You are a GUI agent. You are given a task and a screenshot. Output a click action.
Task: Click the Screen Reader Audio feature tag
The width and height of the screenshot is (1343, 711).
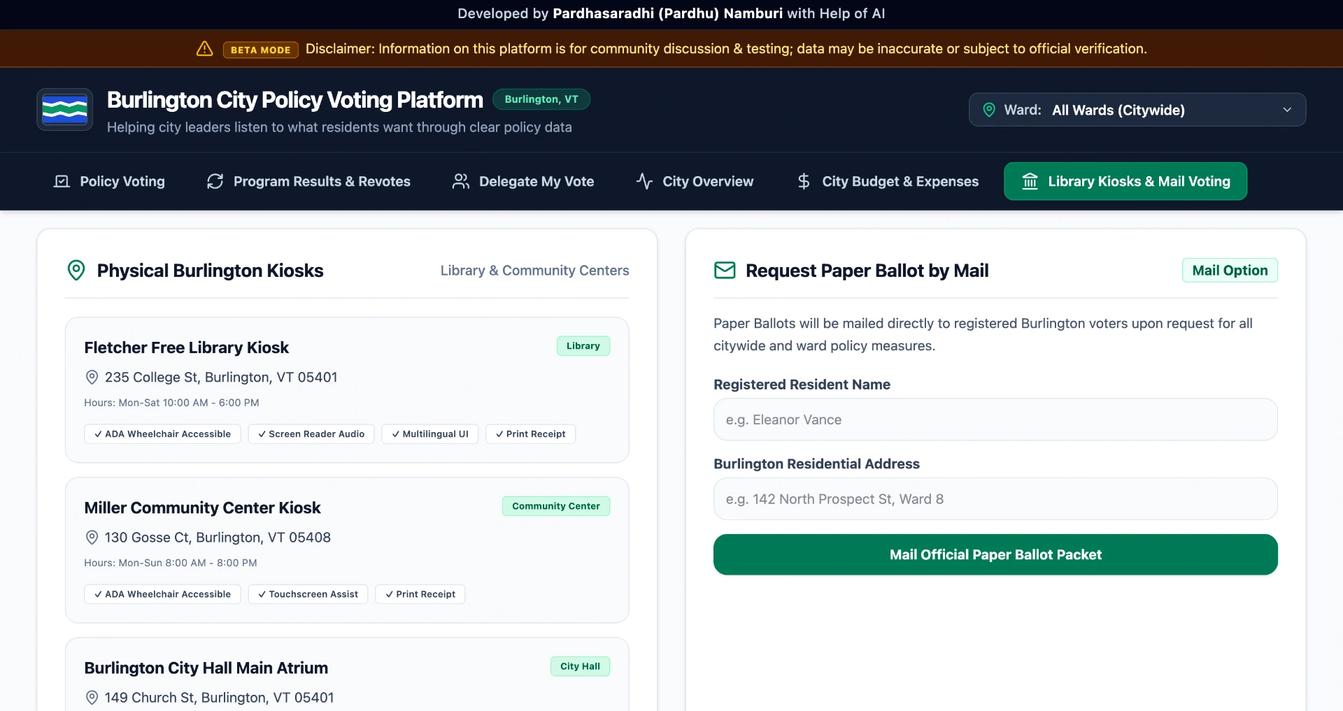tap(311, 434)
